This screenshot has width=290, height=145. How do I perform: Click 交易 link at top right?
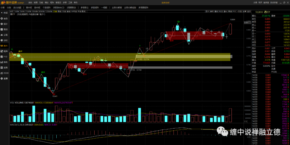(255, 3)
